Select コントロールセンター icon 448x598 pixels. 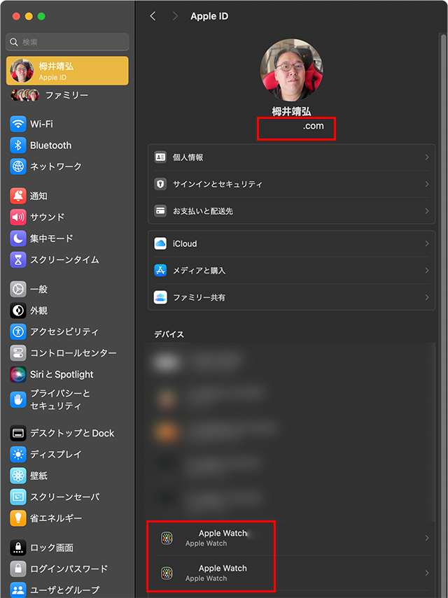point(18,353)
